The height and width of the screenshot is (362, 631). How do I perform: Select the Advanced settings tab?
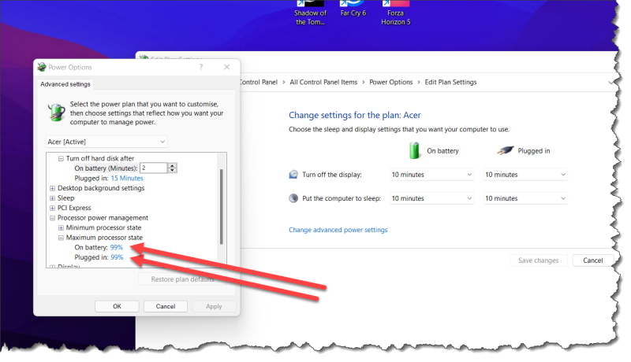[65, 84]
